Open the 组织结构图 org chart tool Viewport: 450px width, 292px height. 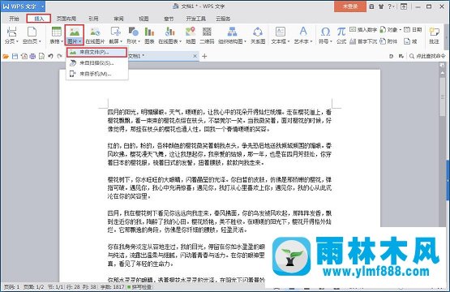232,36
